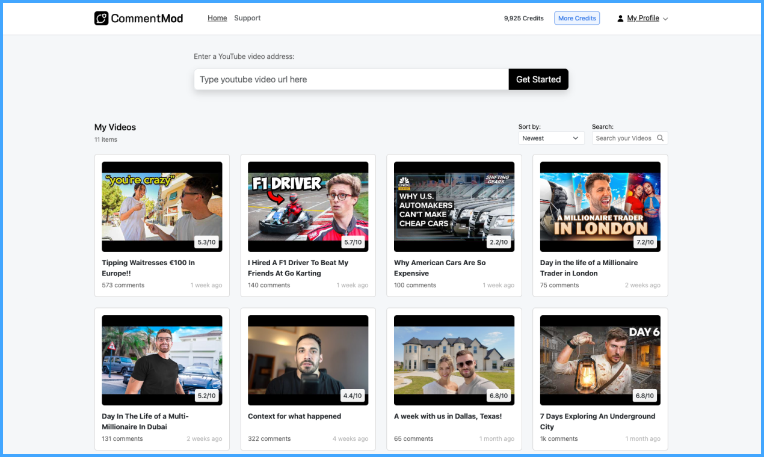Click the 6.8/10 badge on the Dallas video
This screenshot has width=764, height=457.
[x=499, y=396]
